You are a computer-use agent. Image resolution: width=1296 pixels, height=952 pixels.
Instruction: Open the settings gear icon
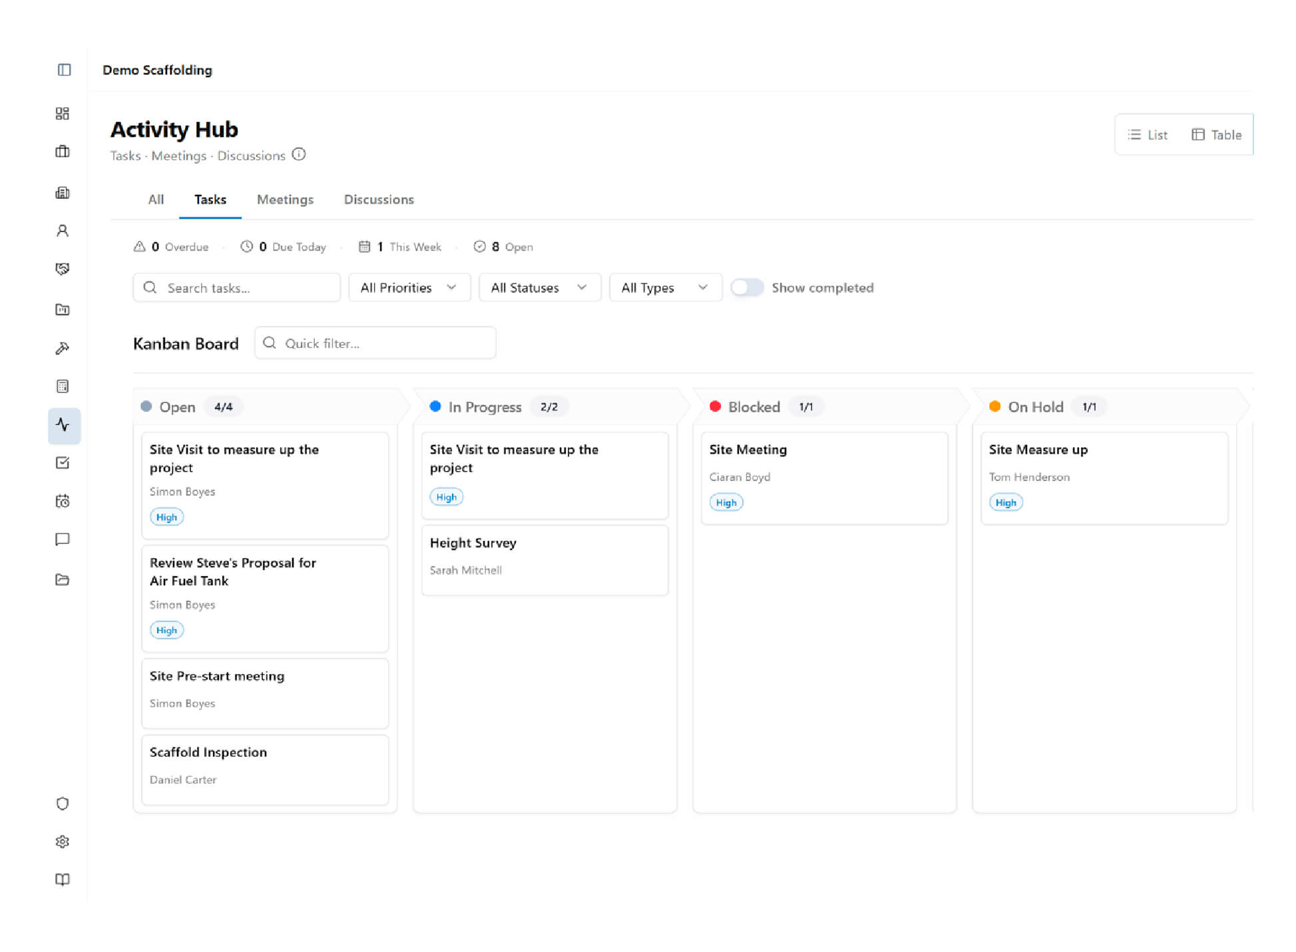[63, 842]
